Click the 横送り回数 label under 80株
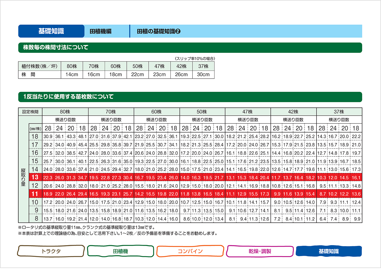 (x=66, y=120)
